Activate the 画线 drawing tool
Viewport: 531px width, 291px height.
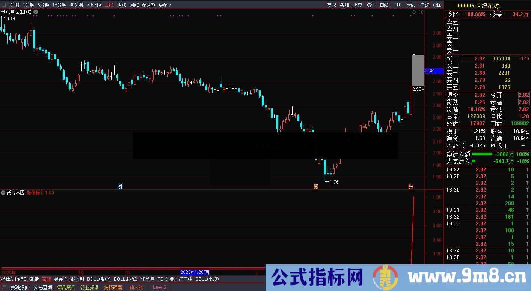383,5
